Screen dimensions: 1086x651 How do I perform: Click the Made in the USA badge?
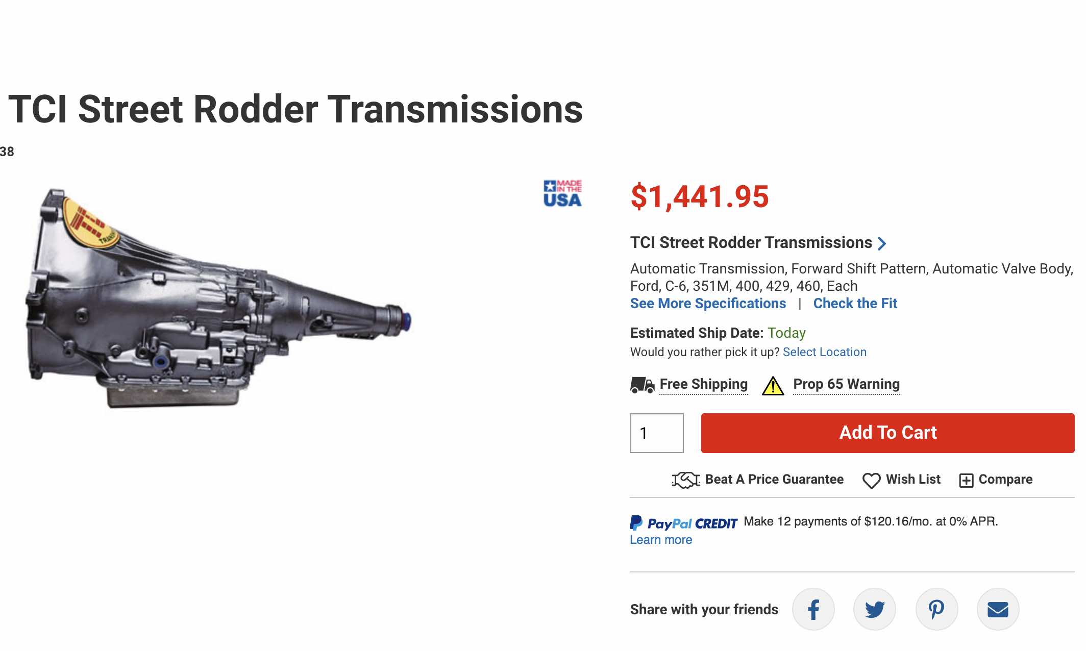[x=562, y=193]
